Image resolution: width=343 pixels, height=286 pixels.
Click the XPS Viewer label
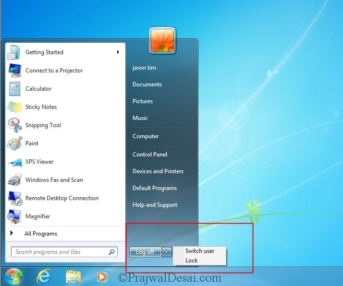[x=39, y=162]
